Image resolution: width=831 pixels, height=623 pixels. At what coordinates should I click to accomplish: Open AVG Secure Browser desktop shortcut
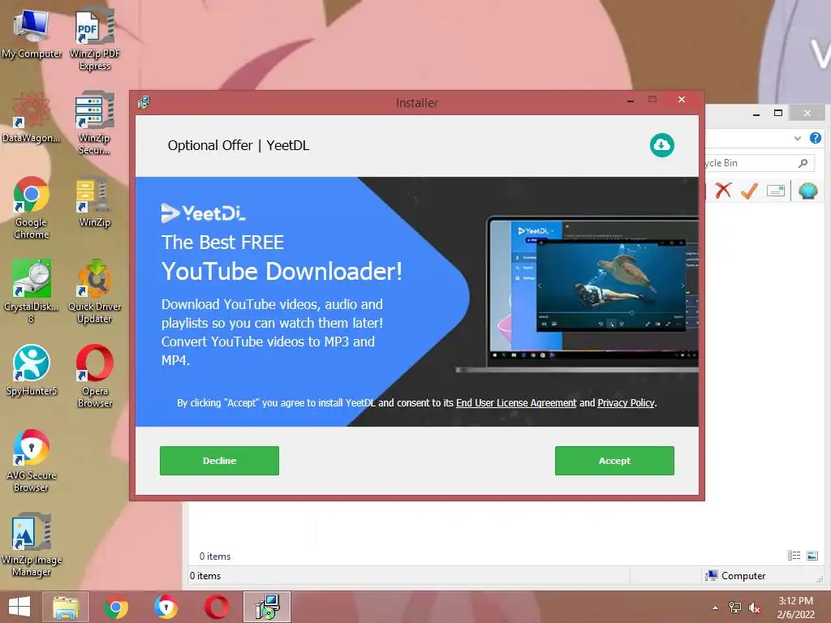pyautogui.click(x=32, y=461)
